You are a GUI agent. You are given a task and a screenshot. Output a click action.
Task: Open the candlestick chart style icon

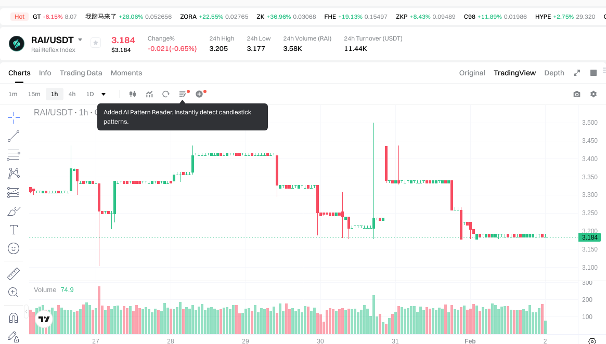click(133, 94)
